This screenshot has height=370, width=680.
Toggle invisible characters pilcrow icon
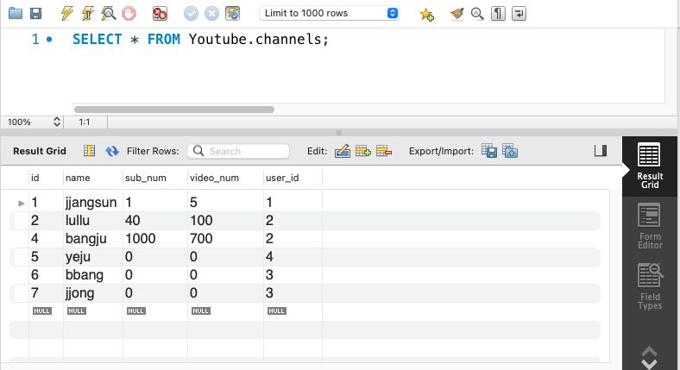pos(498,14)
